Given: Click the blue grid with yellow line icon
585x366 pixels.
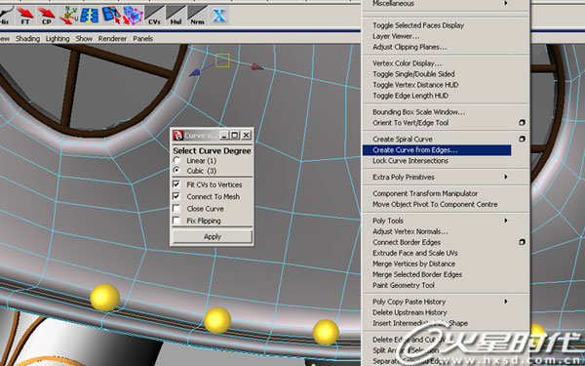Looking at the screenshot, I should (90, 16).
